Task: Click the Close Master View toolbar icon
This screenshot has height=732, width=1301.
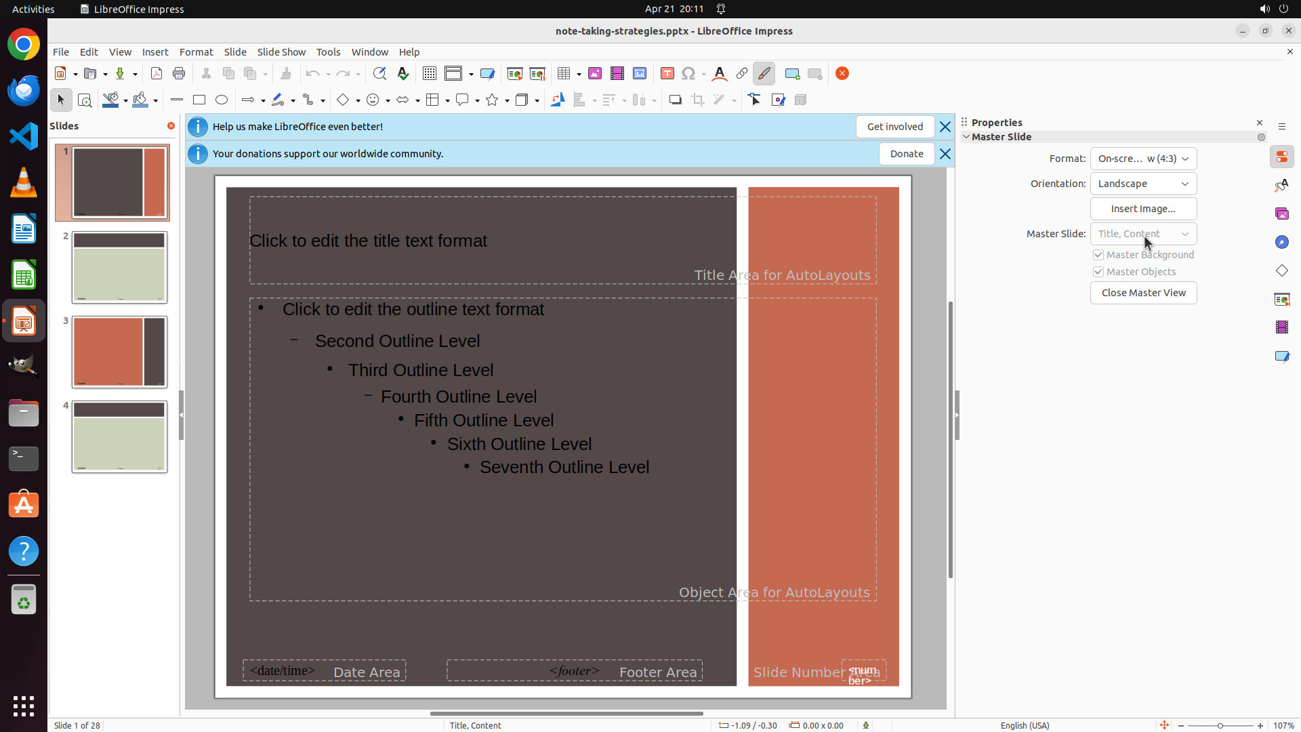Action: point(842,74)
